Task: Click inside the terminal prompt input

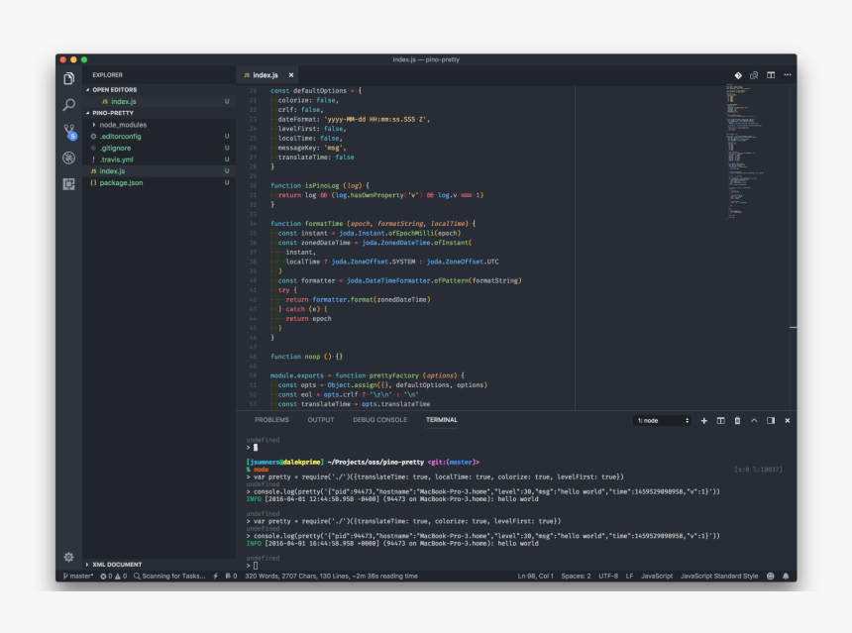Action: (x=256, y=566)
